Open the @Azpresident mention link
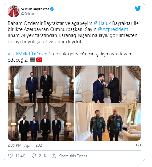 pos(113,29)
